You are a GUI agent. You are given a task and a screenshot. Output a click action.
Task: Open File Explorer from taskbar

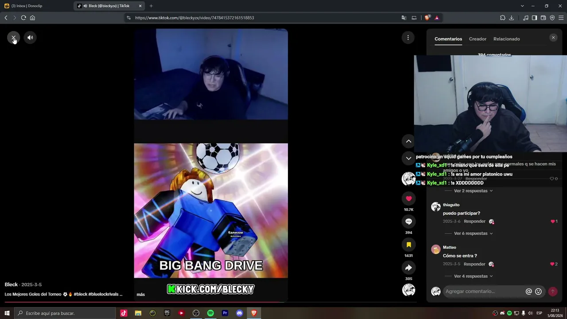(x=138, y=313)
